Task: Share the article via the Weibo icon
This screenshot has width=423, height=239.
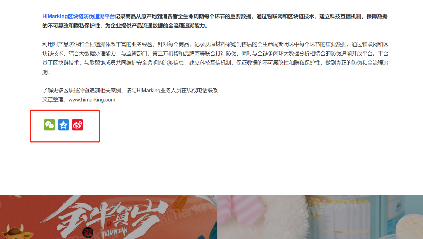Action: pyautogui.click(x=77, y=125)
